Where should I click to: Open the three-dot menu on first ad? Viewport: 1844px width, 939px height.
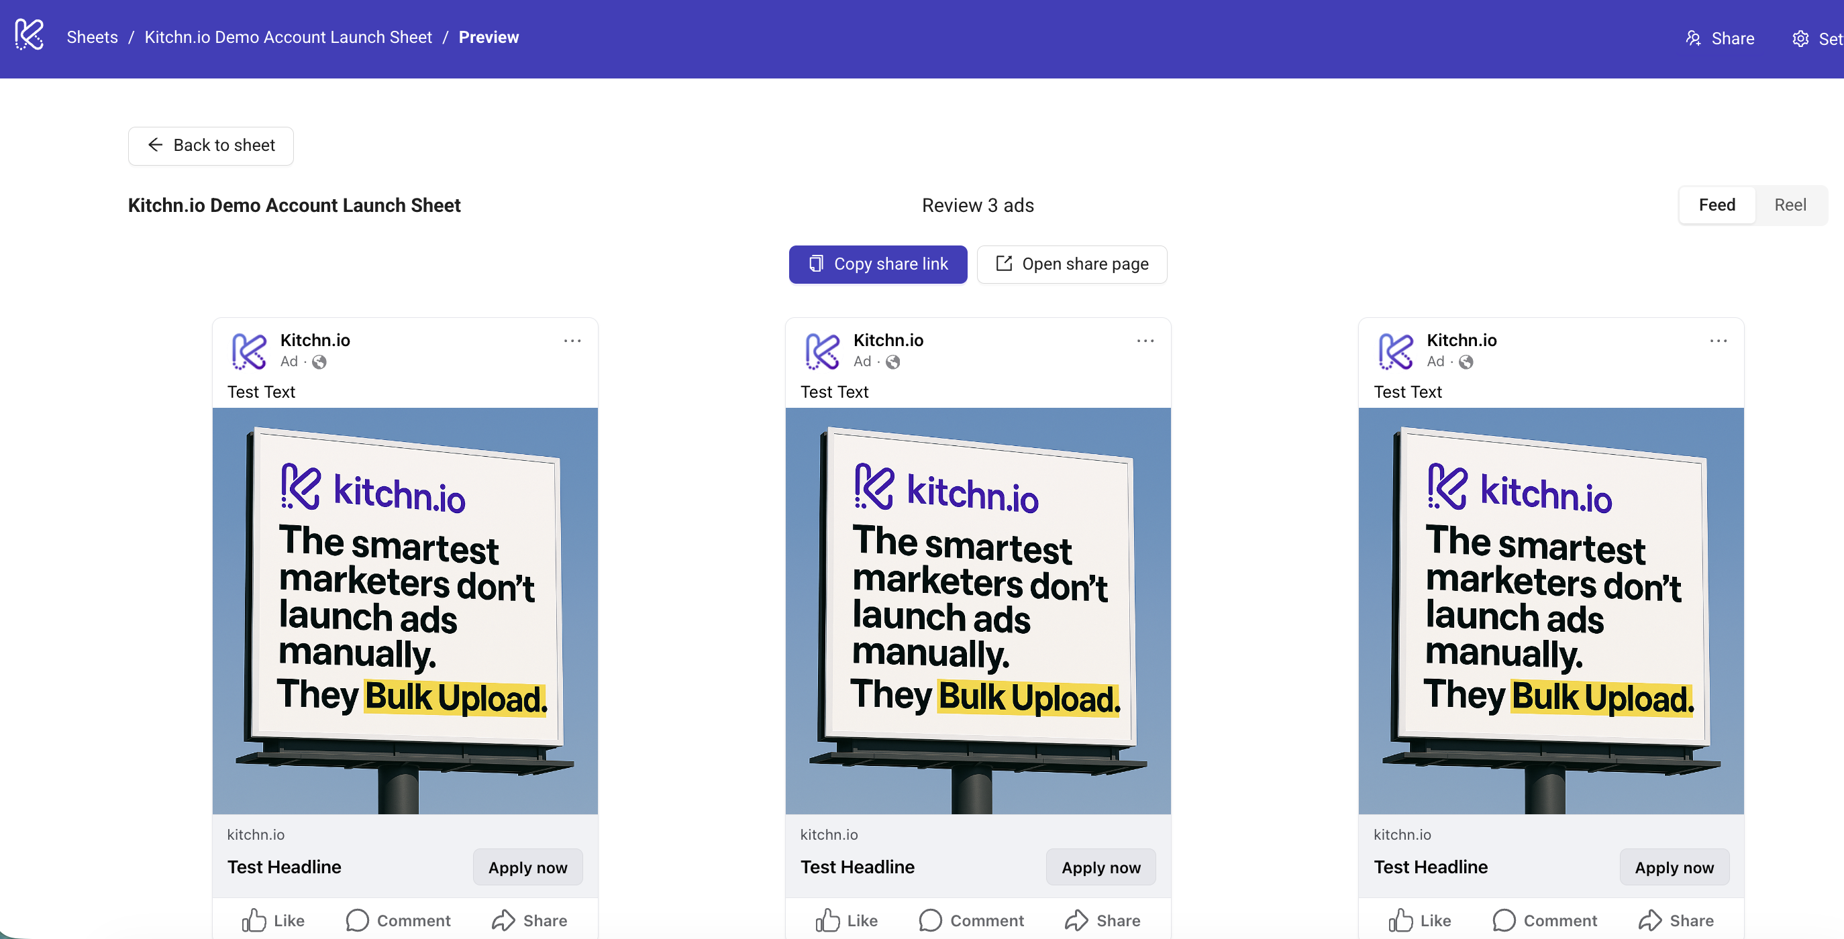point(572,341)
